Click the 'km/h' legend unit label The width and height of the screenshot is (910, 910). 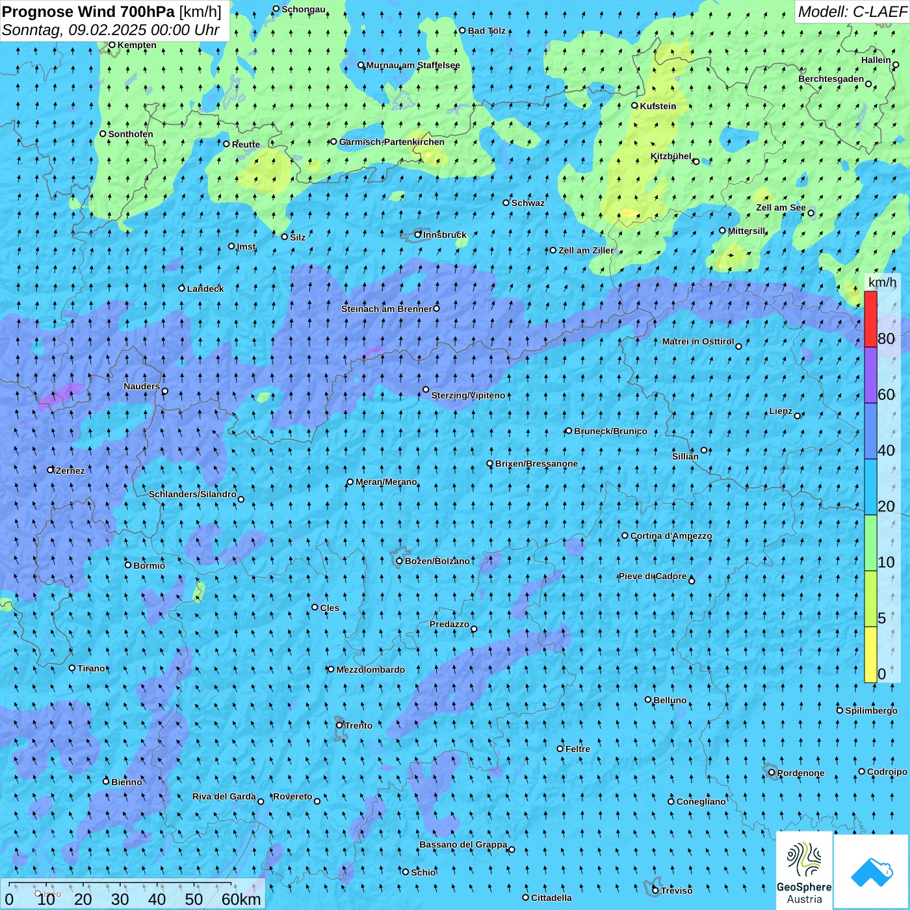click(882, 282)
